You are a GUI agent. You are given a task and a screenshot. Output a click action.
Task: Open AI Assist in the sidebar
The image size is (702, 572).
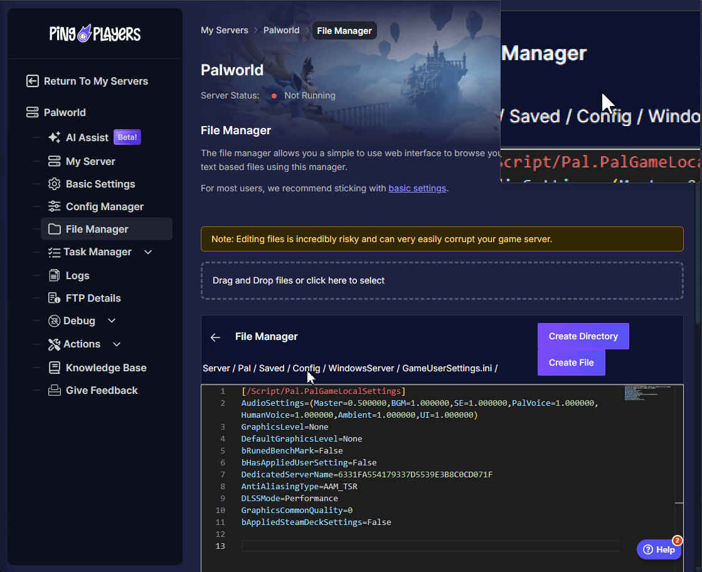87,137
